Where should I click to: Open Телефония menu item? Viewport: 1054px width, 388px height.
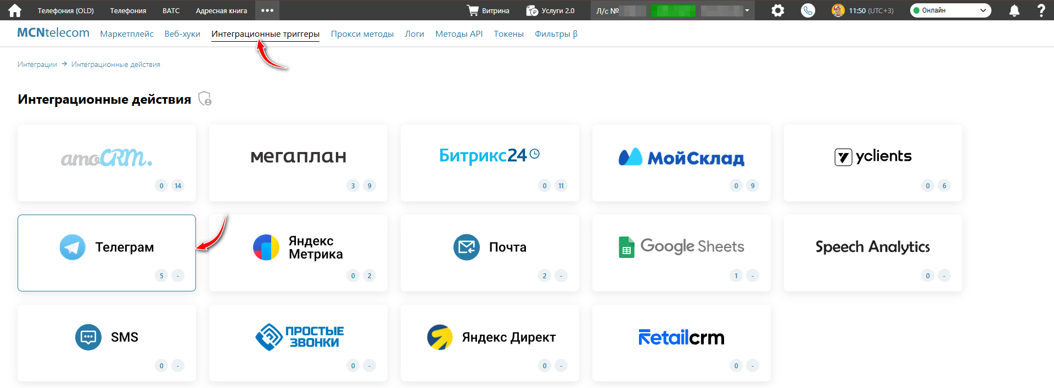tap(128, 10)
